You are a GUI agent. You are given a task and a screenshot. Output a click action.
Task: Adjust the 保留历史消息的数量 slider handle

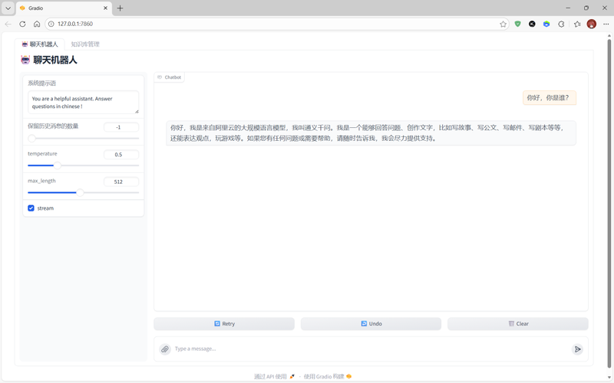(31, 139)
